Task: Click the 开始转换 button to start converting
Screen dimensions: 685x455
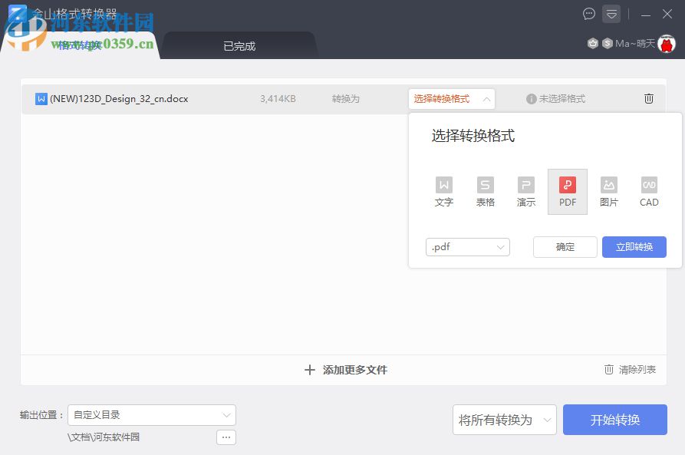Action: pos(614,420)
